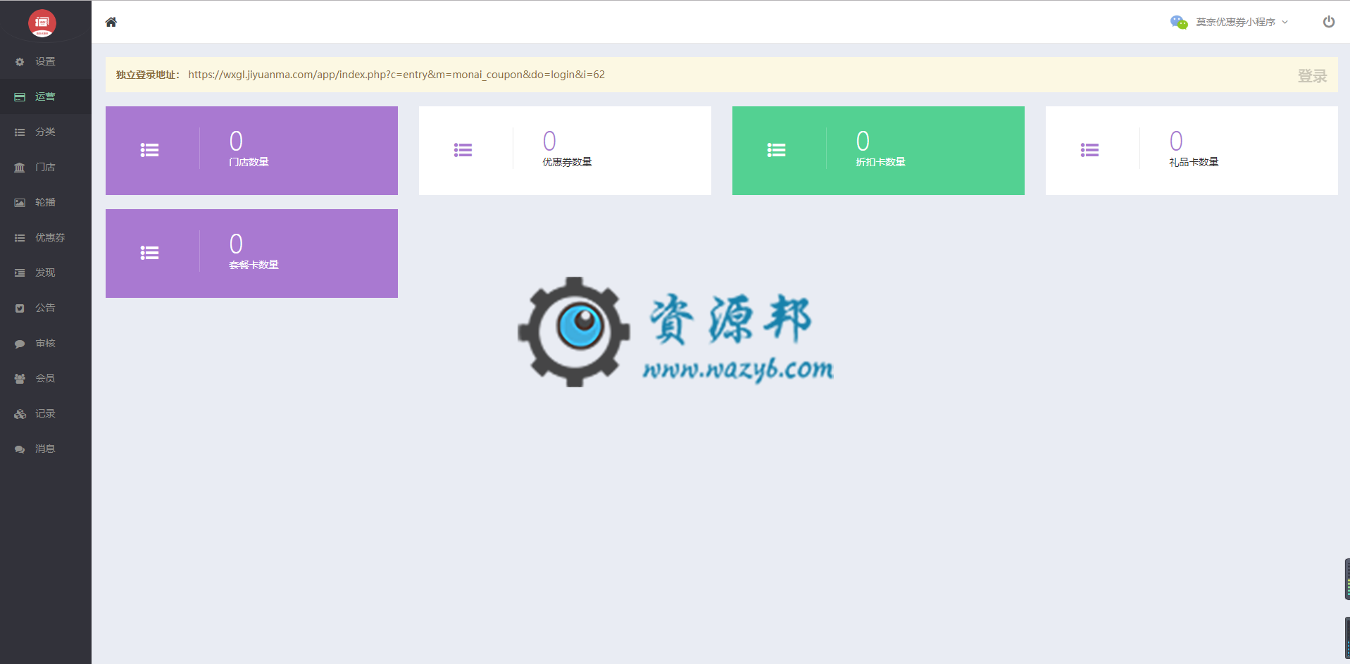
Task: Click the list icon on 套餐卡数量 card
Action: 149,253
